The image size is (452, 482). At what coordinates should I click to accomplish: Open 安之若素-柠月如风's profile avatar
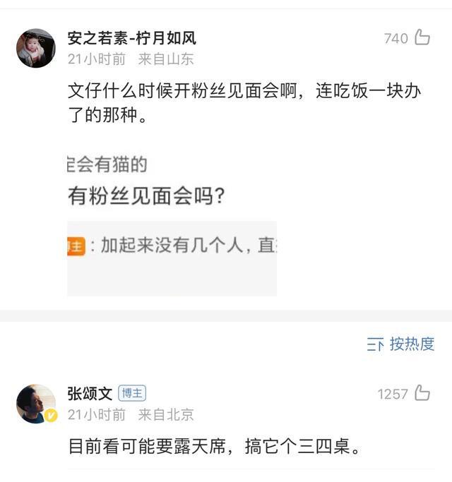point(36,48)
